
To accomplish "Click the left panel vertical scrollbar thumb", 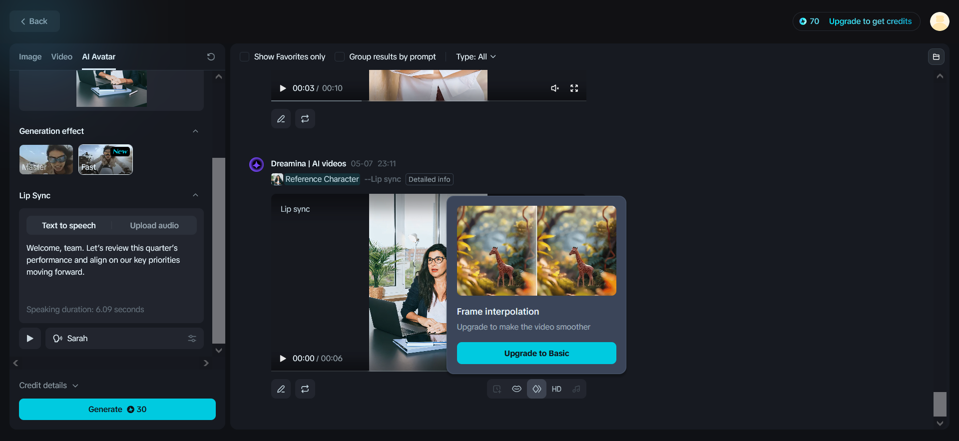I will pyautogui.click(x=219, y=251).
